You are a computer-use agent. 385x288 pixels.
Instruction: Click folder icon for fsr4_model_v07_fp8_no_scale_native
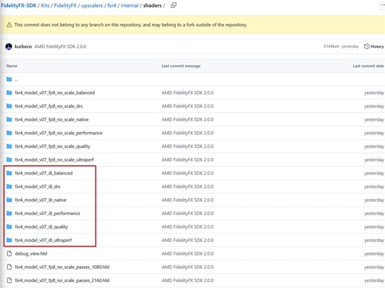[x=9, y=120]
